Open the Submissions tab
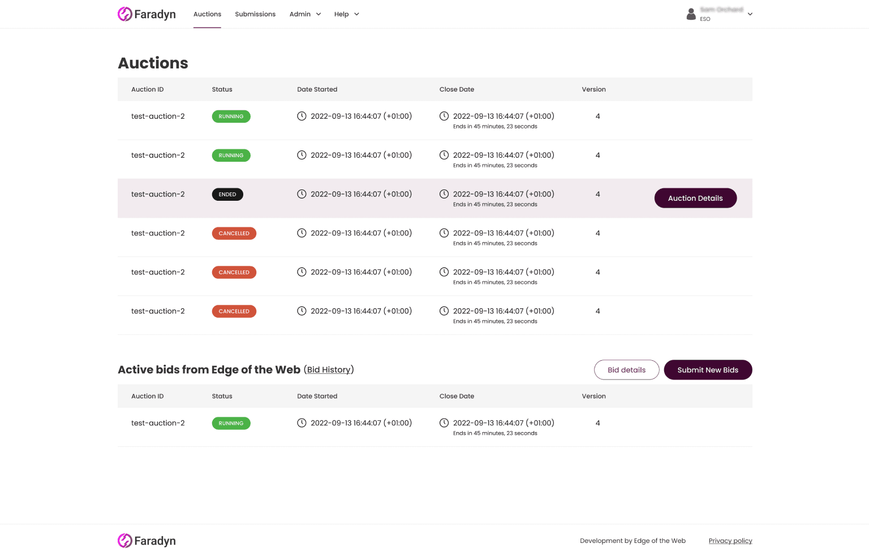869x552 pixels. point(255,14)
